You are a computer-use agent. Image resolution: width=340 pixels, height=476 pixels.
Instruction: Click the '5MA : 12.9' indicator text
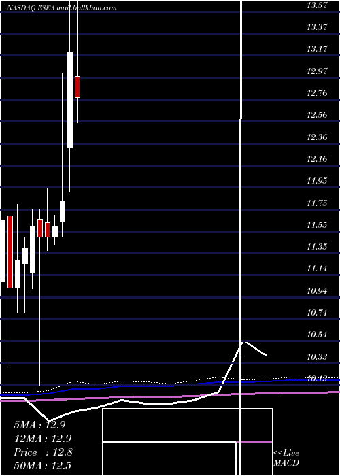click(x=39, y=425)
